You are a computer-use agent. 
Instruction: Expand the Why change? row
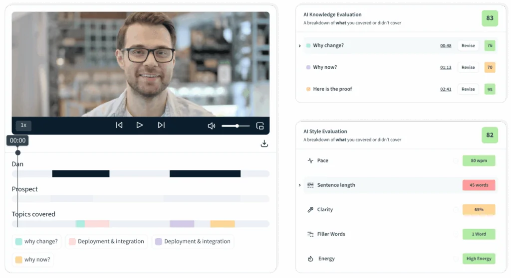299,46
